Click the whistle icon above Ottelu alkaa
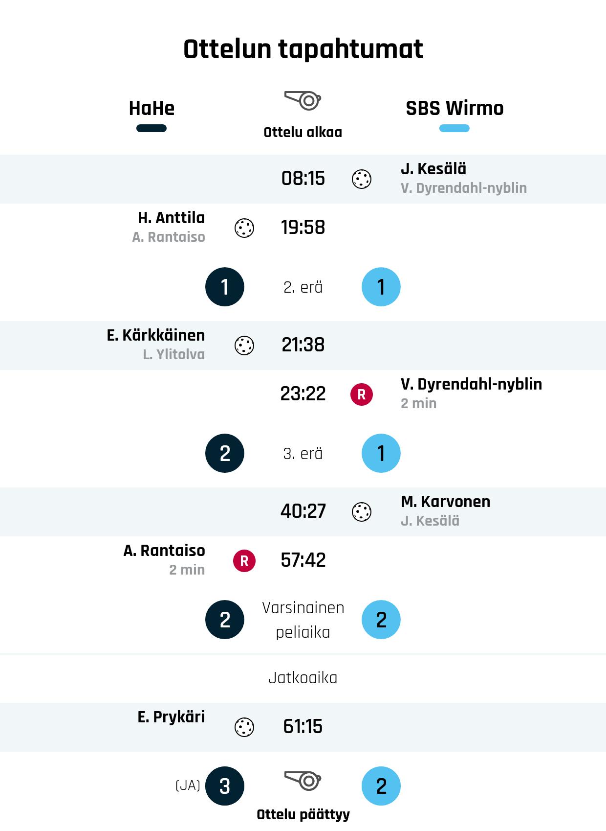 click(303, 100)
